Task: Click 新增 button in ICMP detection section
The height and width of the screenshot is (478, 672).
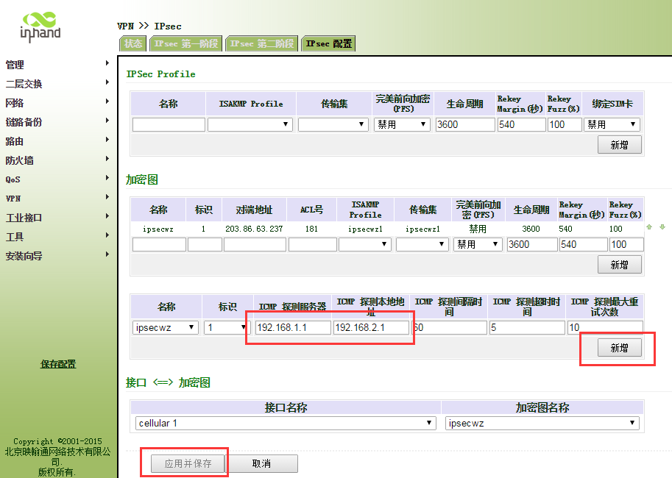Action: coord(619,348)
